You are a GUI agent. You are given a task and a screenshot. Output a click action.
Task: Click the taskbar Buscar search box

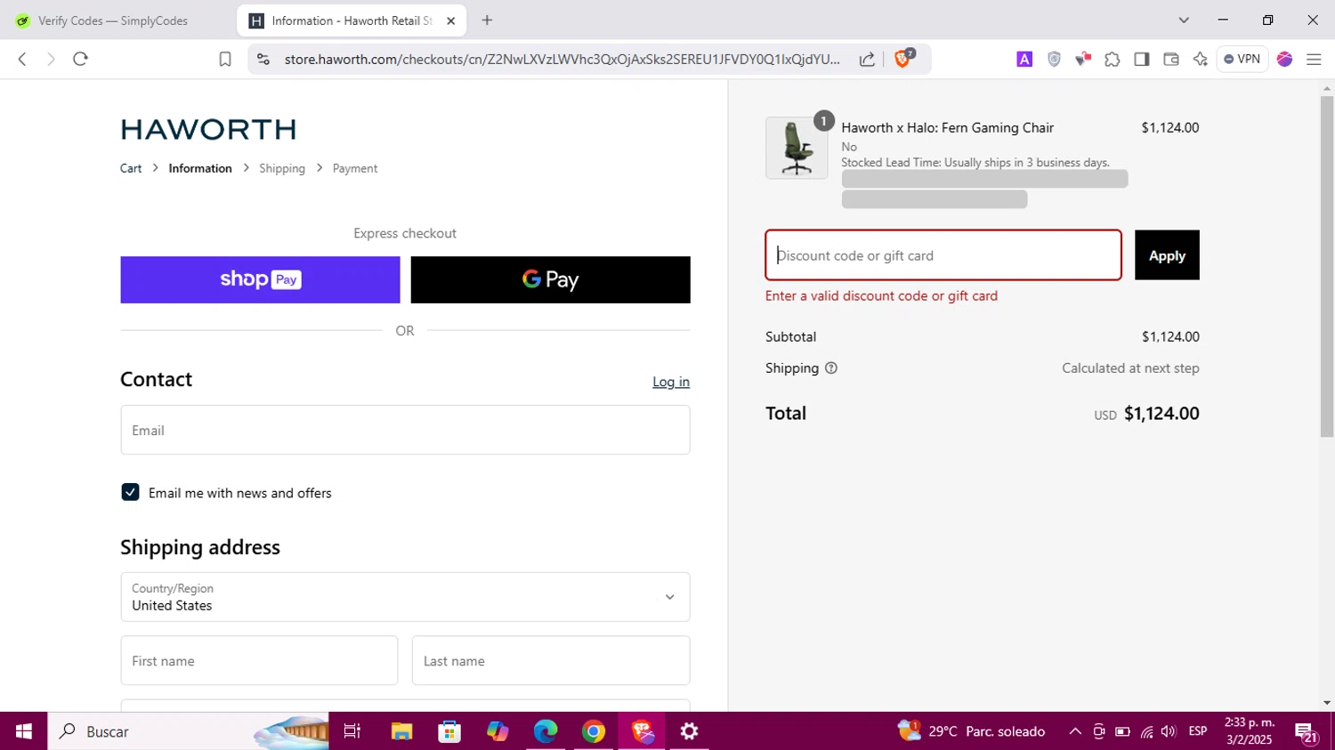click(188, 731)
